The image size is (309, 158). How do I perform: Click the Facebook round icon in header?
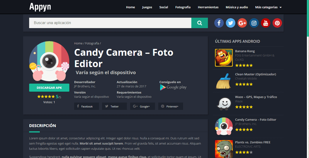click(219, 23)
